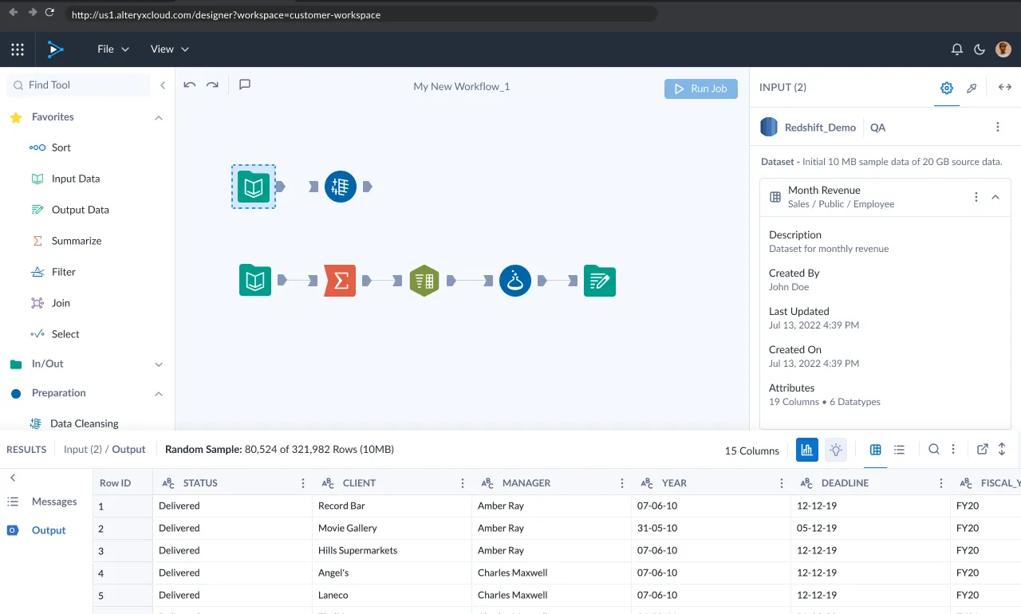Screen dimensions: 1021x614
Task: Open the configuration gear tab
Action: (x=947, y=88)
